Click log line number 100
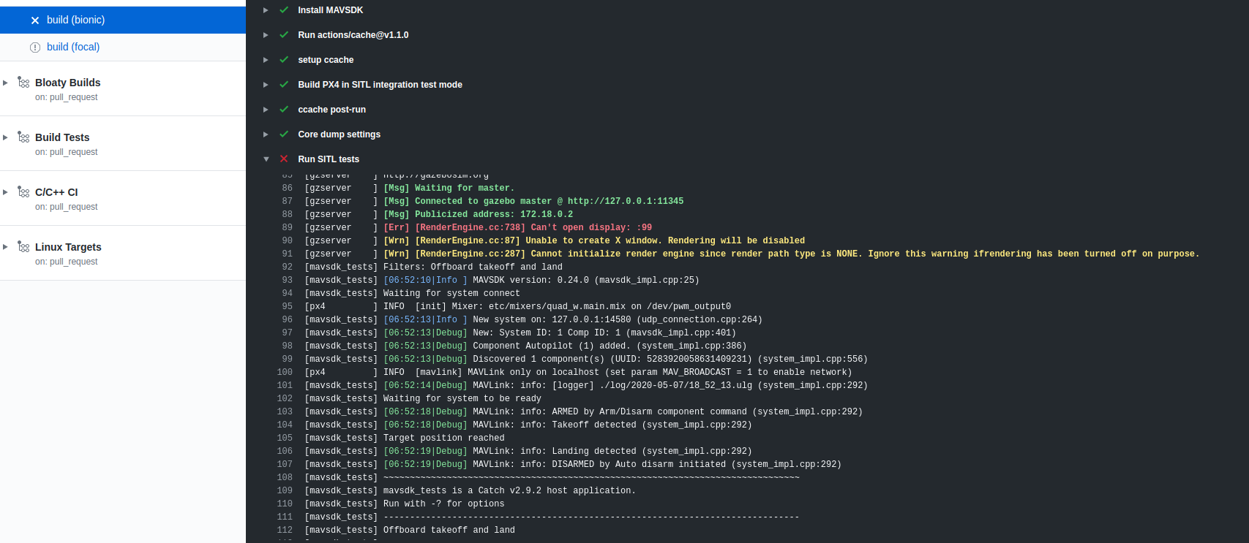The height and width of the screenshot is (543, 1249). pyautogui.click(x=285, y=372)
